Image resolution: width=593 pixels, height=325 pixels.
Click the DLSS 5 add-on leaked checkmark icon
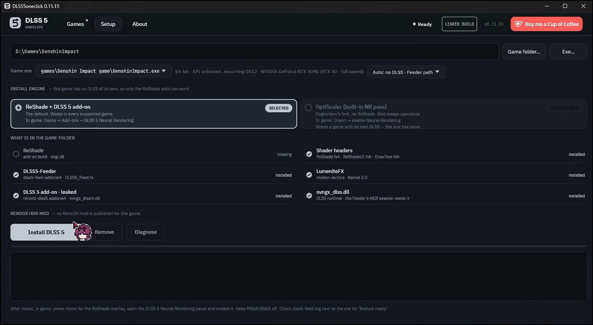pos(16,196)
